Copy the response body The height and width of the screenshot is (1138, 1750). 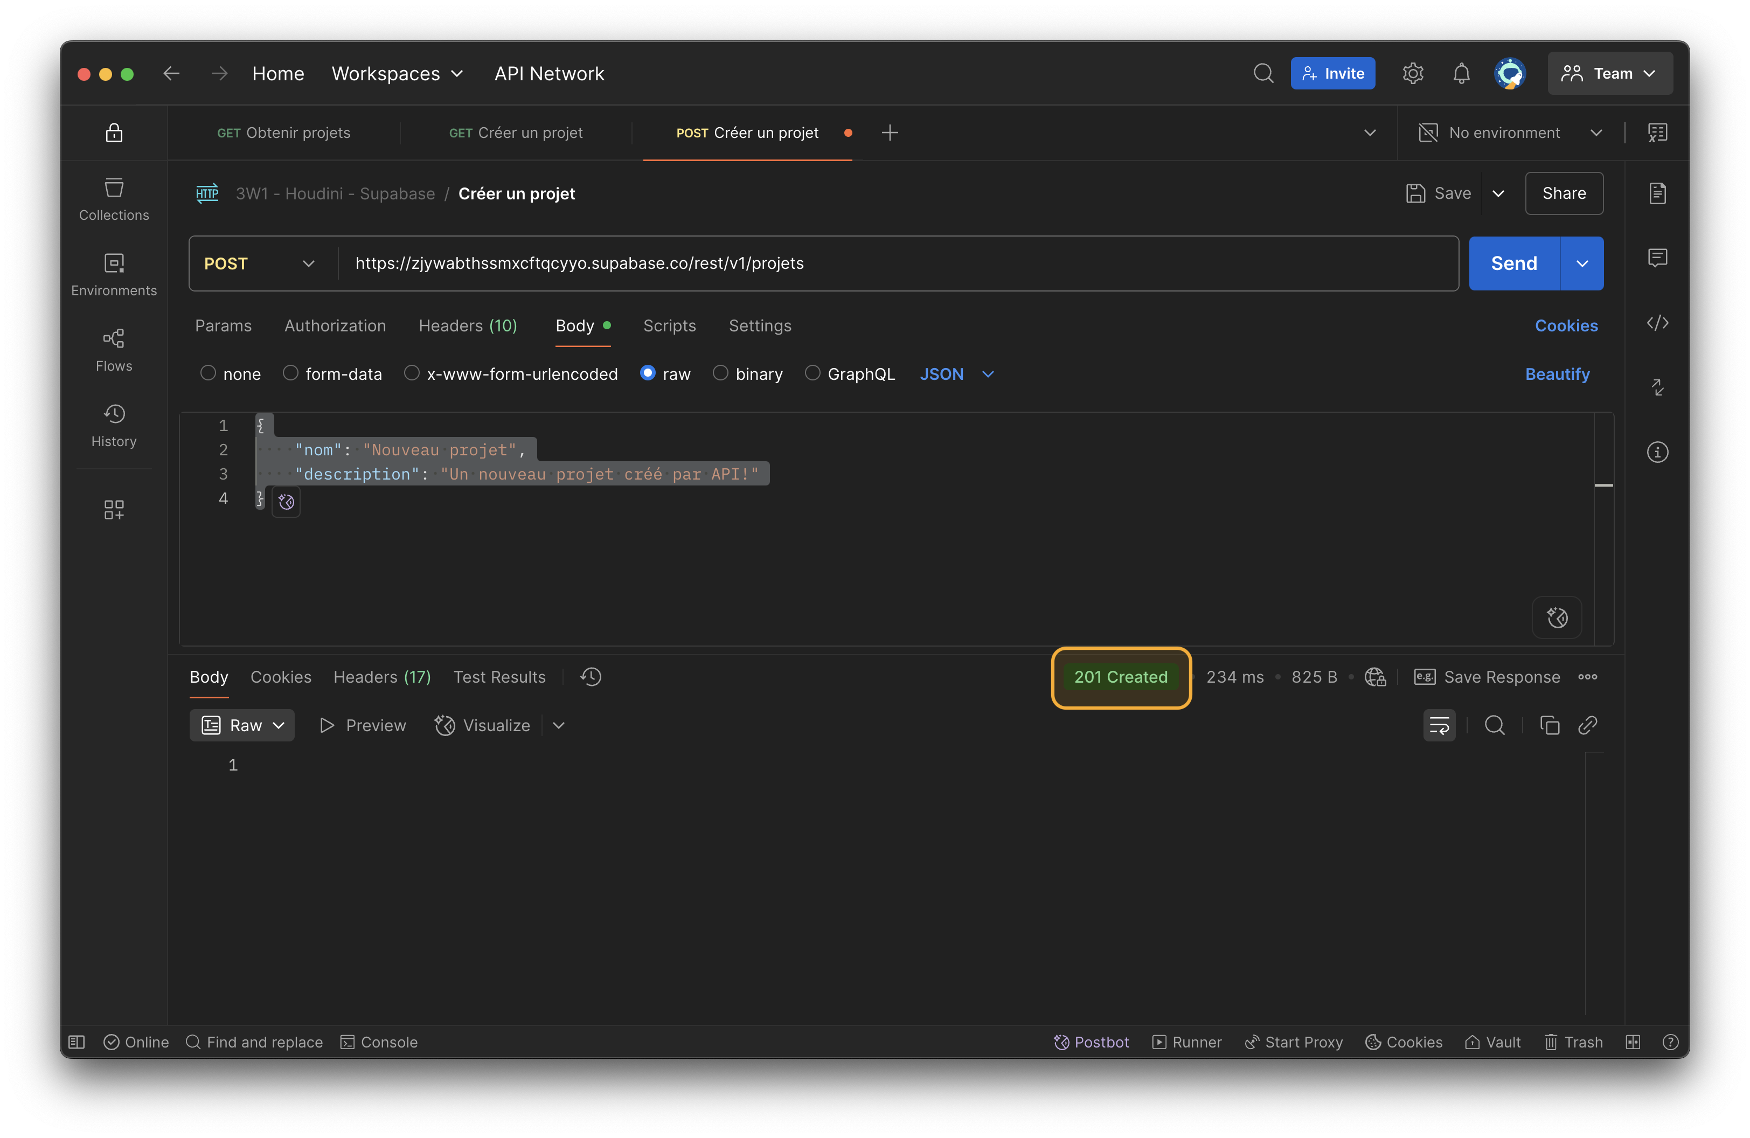[1549, 726]
